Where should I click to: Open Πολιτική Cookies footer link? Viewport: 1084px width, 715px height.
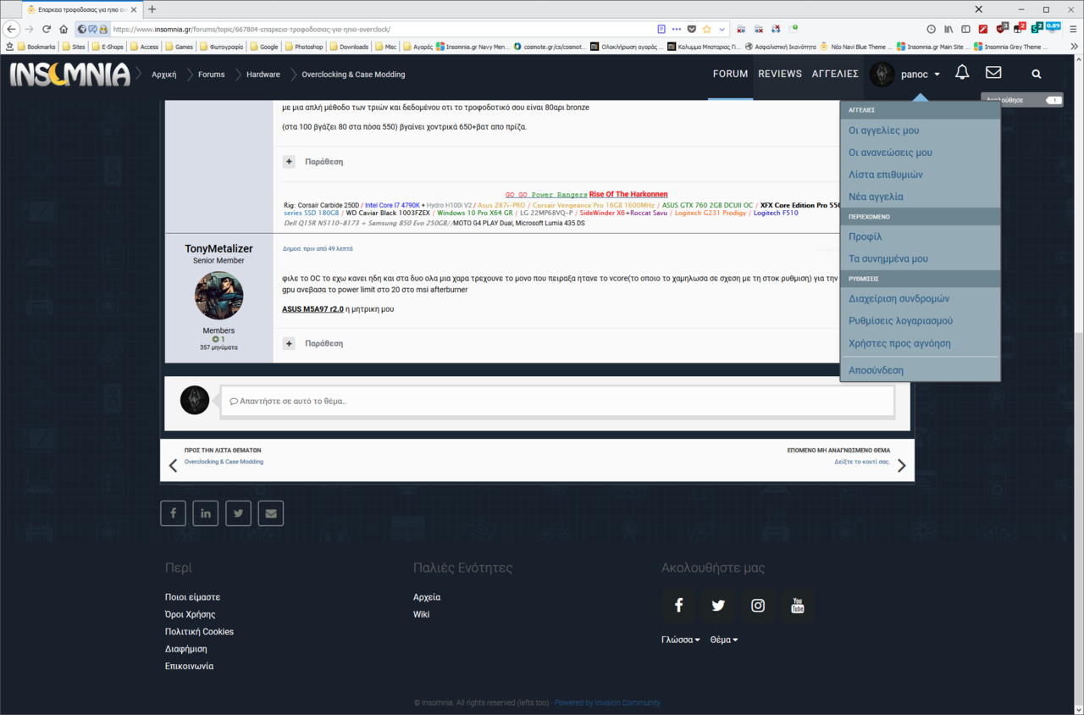(x=199, y=631)
